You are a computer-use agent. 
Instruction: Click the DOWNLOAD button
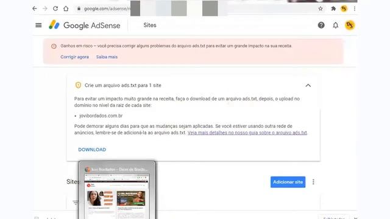pyautogui.click(x=92, y=150)
